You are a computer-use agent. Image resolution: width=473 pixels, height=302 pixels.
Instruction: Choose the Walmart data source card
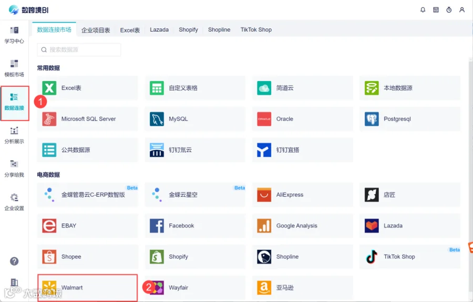87,287
